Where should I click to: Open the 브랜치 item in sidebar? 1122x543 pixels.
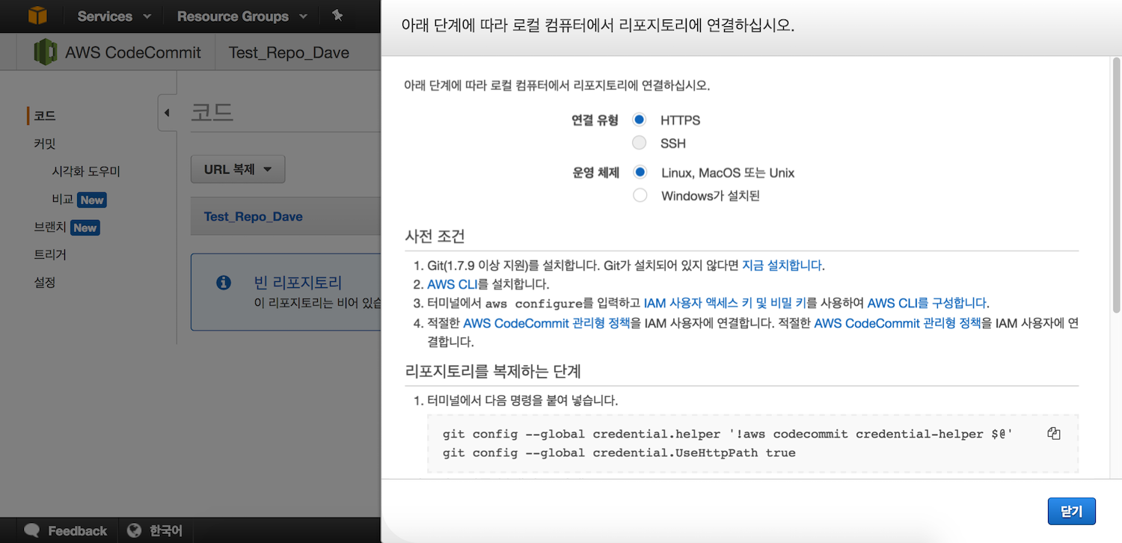click(50, 227)
